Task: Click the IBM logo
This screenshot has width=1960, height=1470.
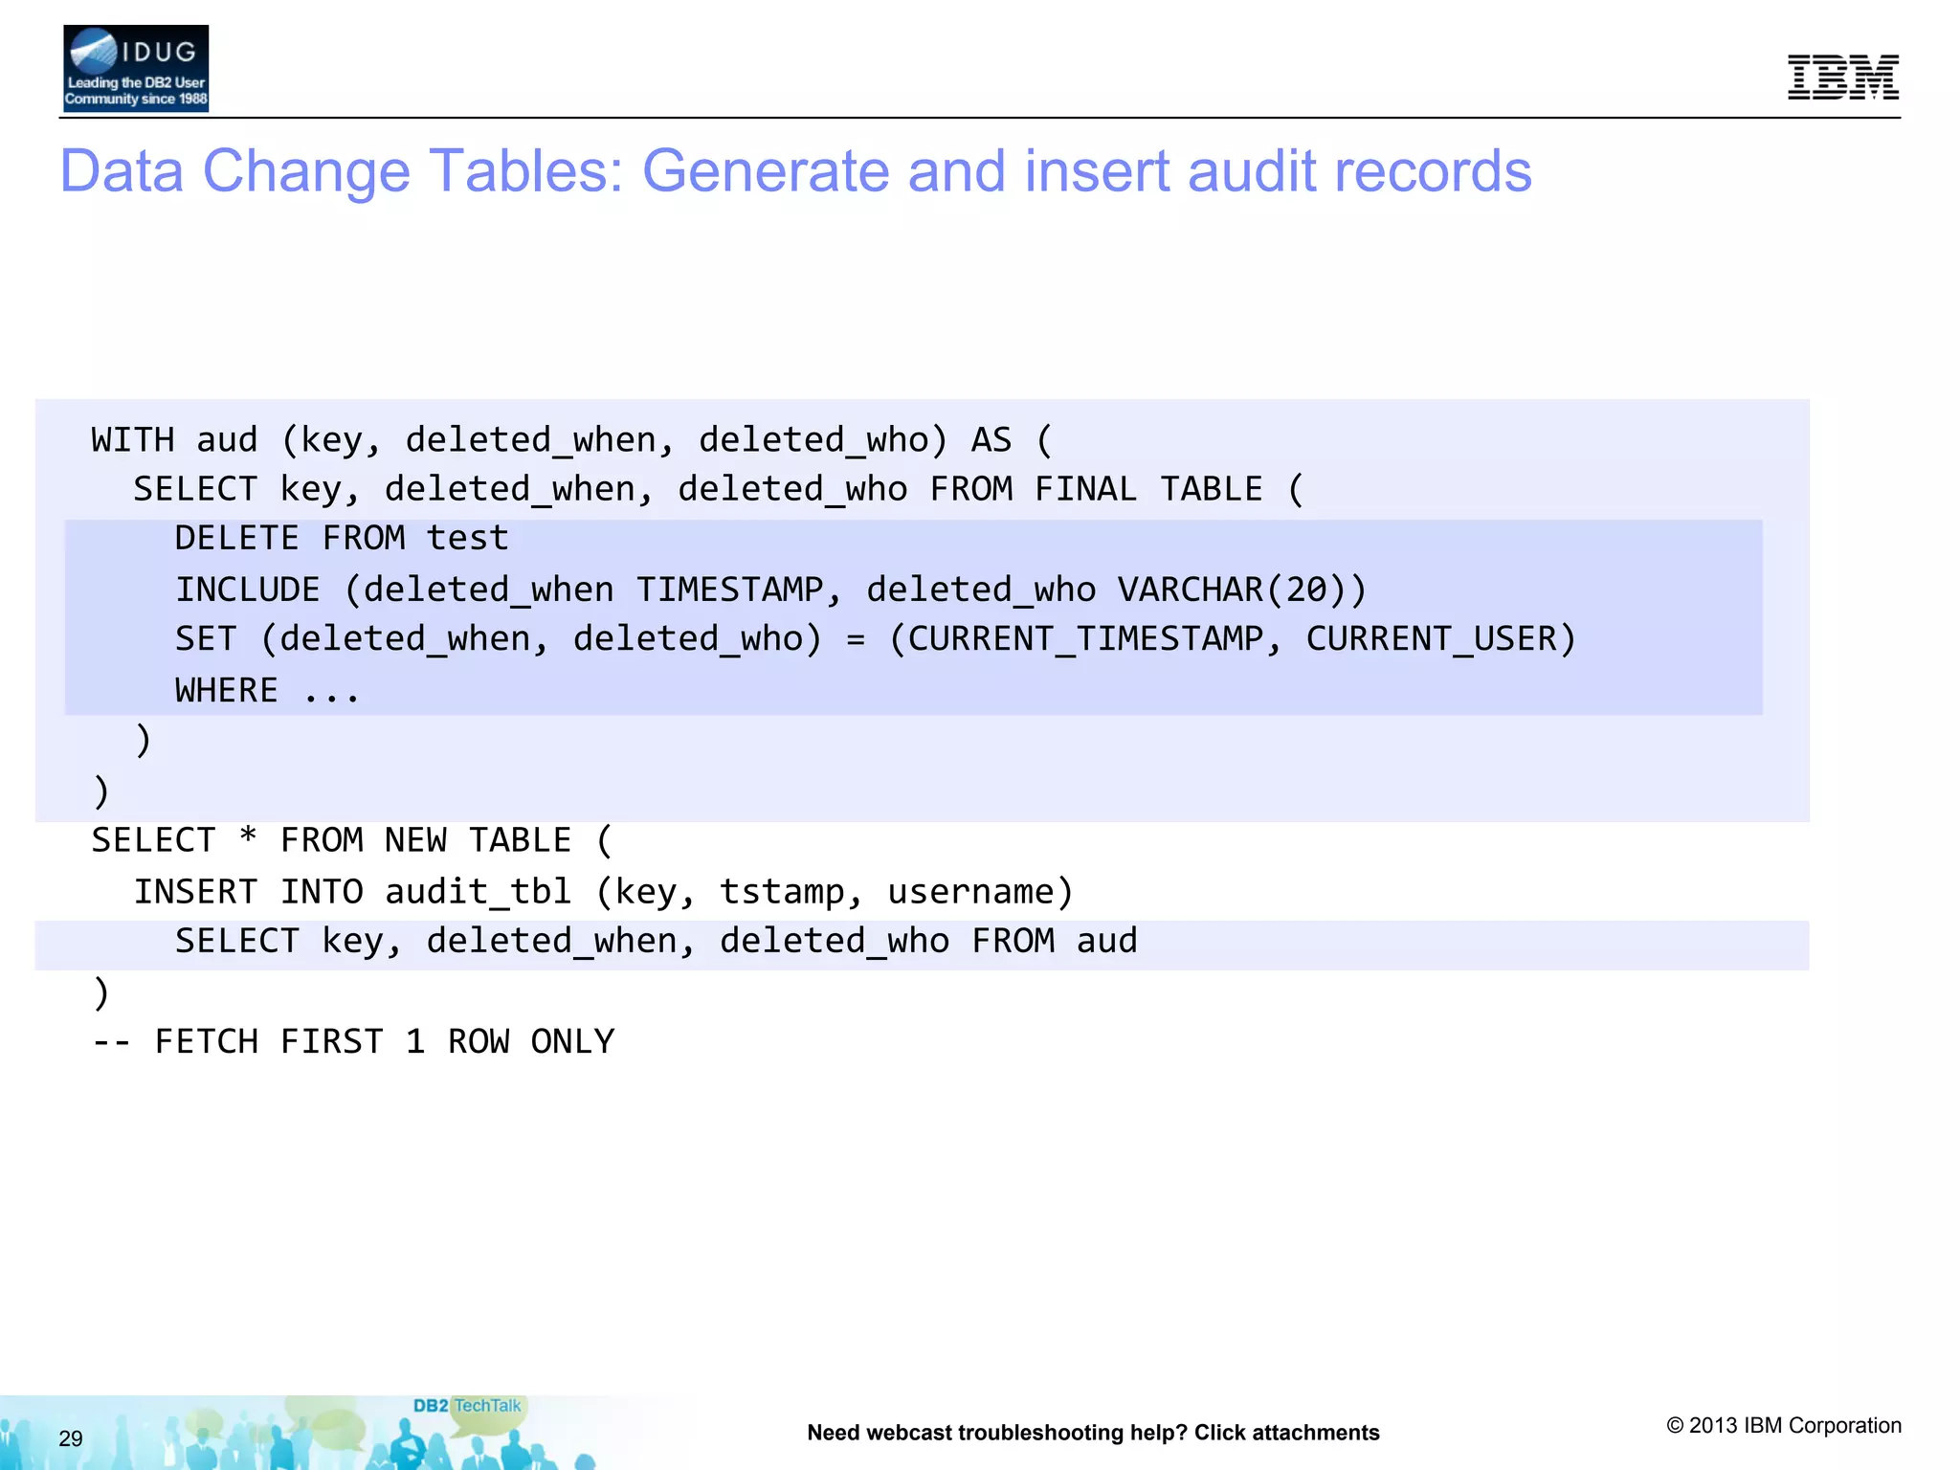Action: (x=1843, y=78)
